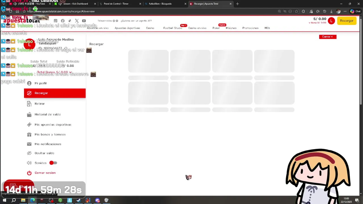
Task: Click the crossed-eye tracking prevention icon
Action: coord(285,11)
